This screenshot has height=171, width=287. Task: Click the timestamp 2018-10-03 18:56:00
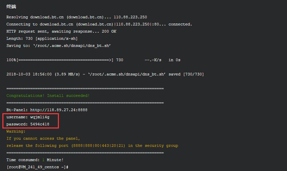pos(29,74)
